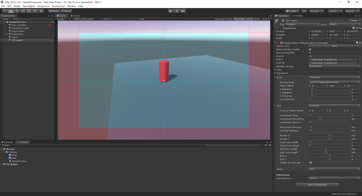Open Transform component help icon
The width and height of the screenshot is (362, 196).
tap(354, 28)
